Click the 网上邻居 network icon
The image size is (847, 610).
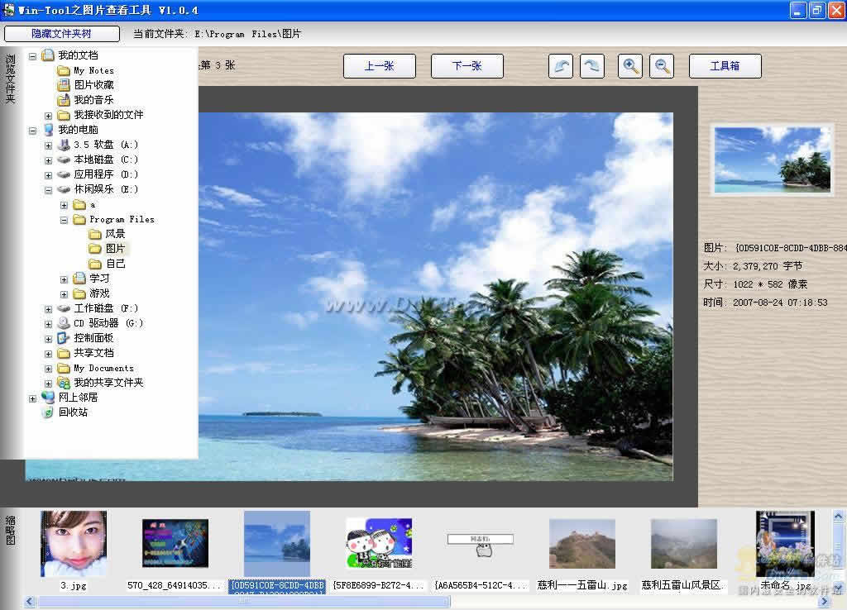click(48, 398)
